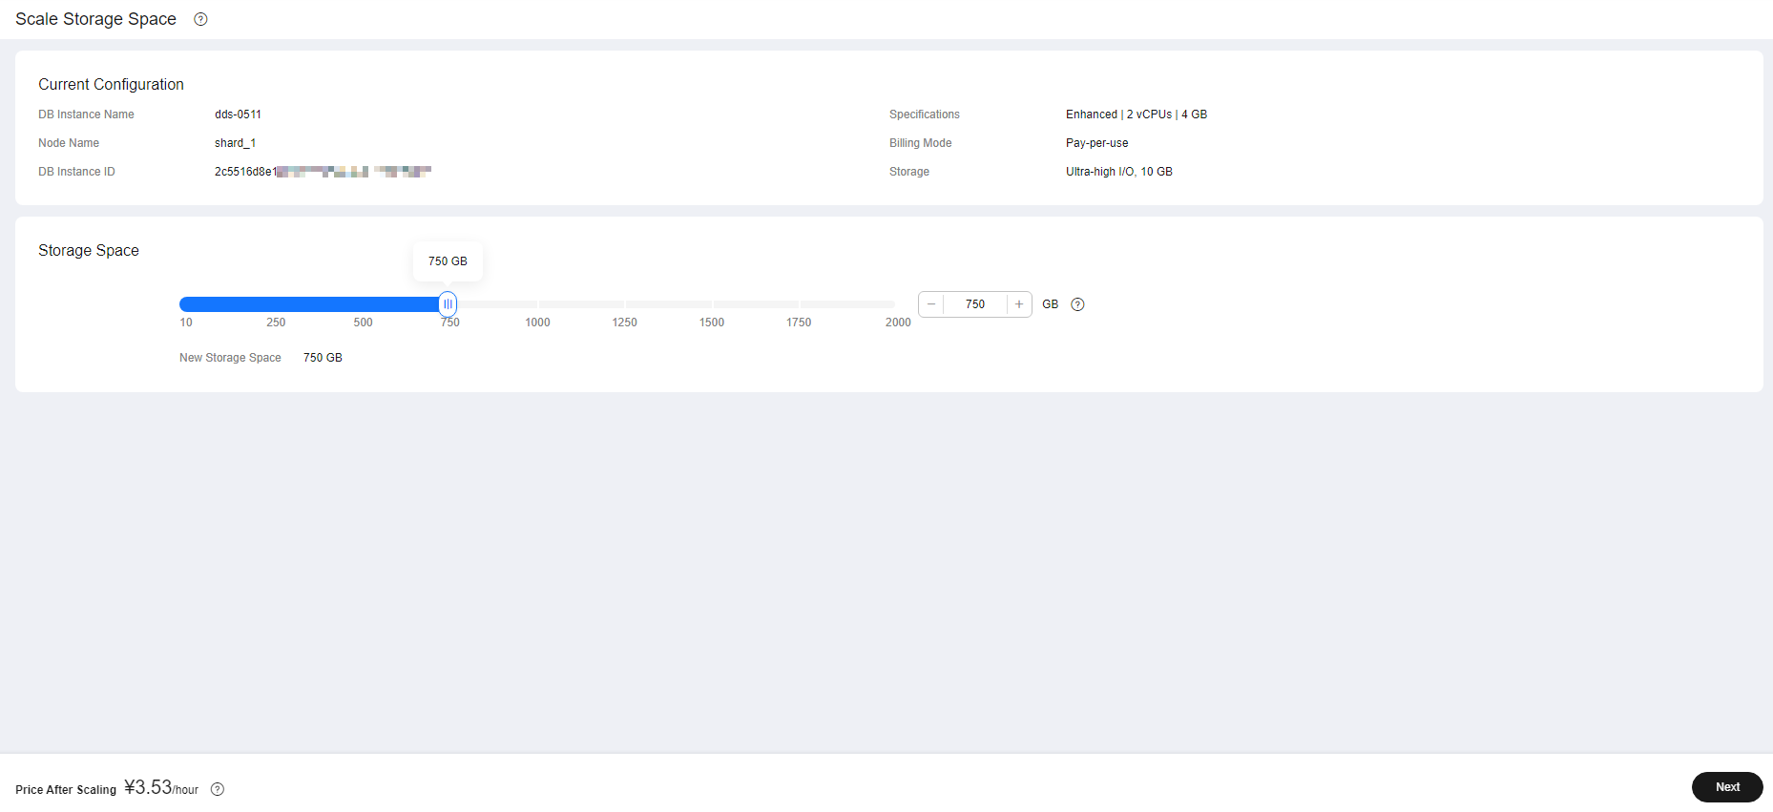Click storage value Ultra-high I/O, 10 GB
This screenshot has height=812, width=1773.
pyautogui.click(x=1119, y=172)
